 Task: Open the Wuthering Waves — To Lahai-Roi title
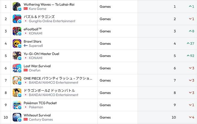[49, 4]
